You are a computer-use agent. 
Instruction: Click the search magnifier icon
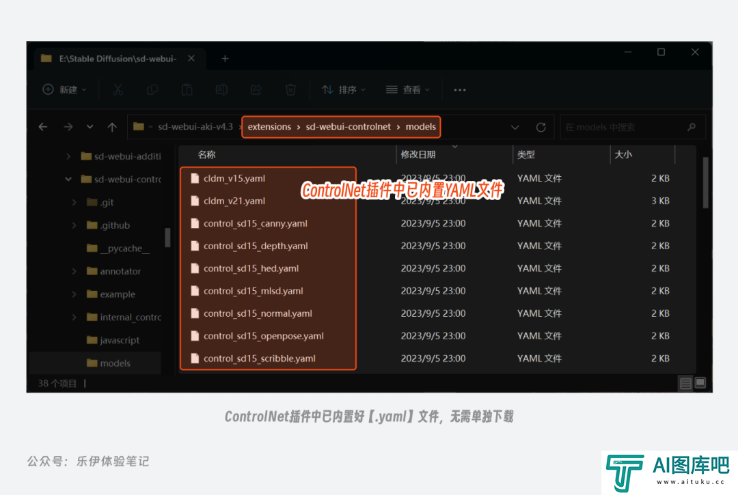tap(692, 127)
